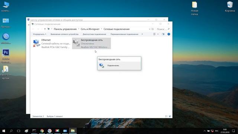This screenshot has height=134, width=238.
Task: Click 'Realtek 8821AE Wireless' text
Action: (95, 47)
